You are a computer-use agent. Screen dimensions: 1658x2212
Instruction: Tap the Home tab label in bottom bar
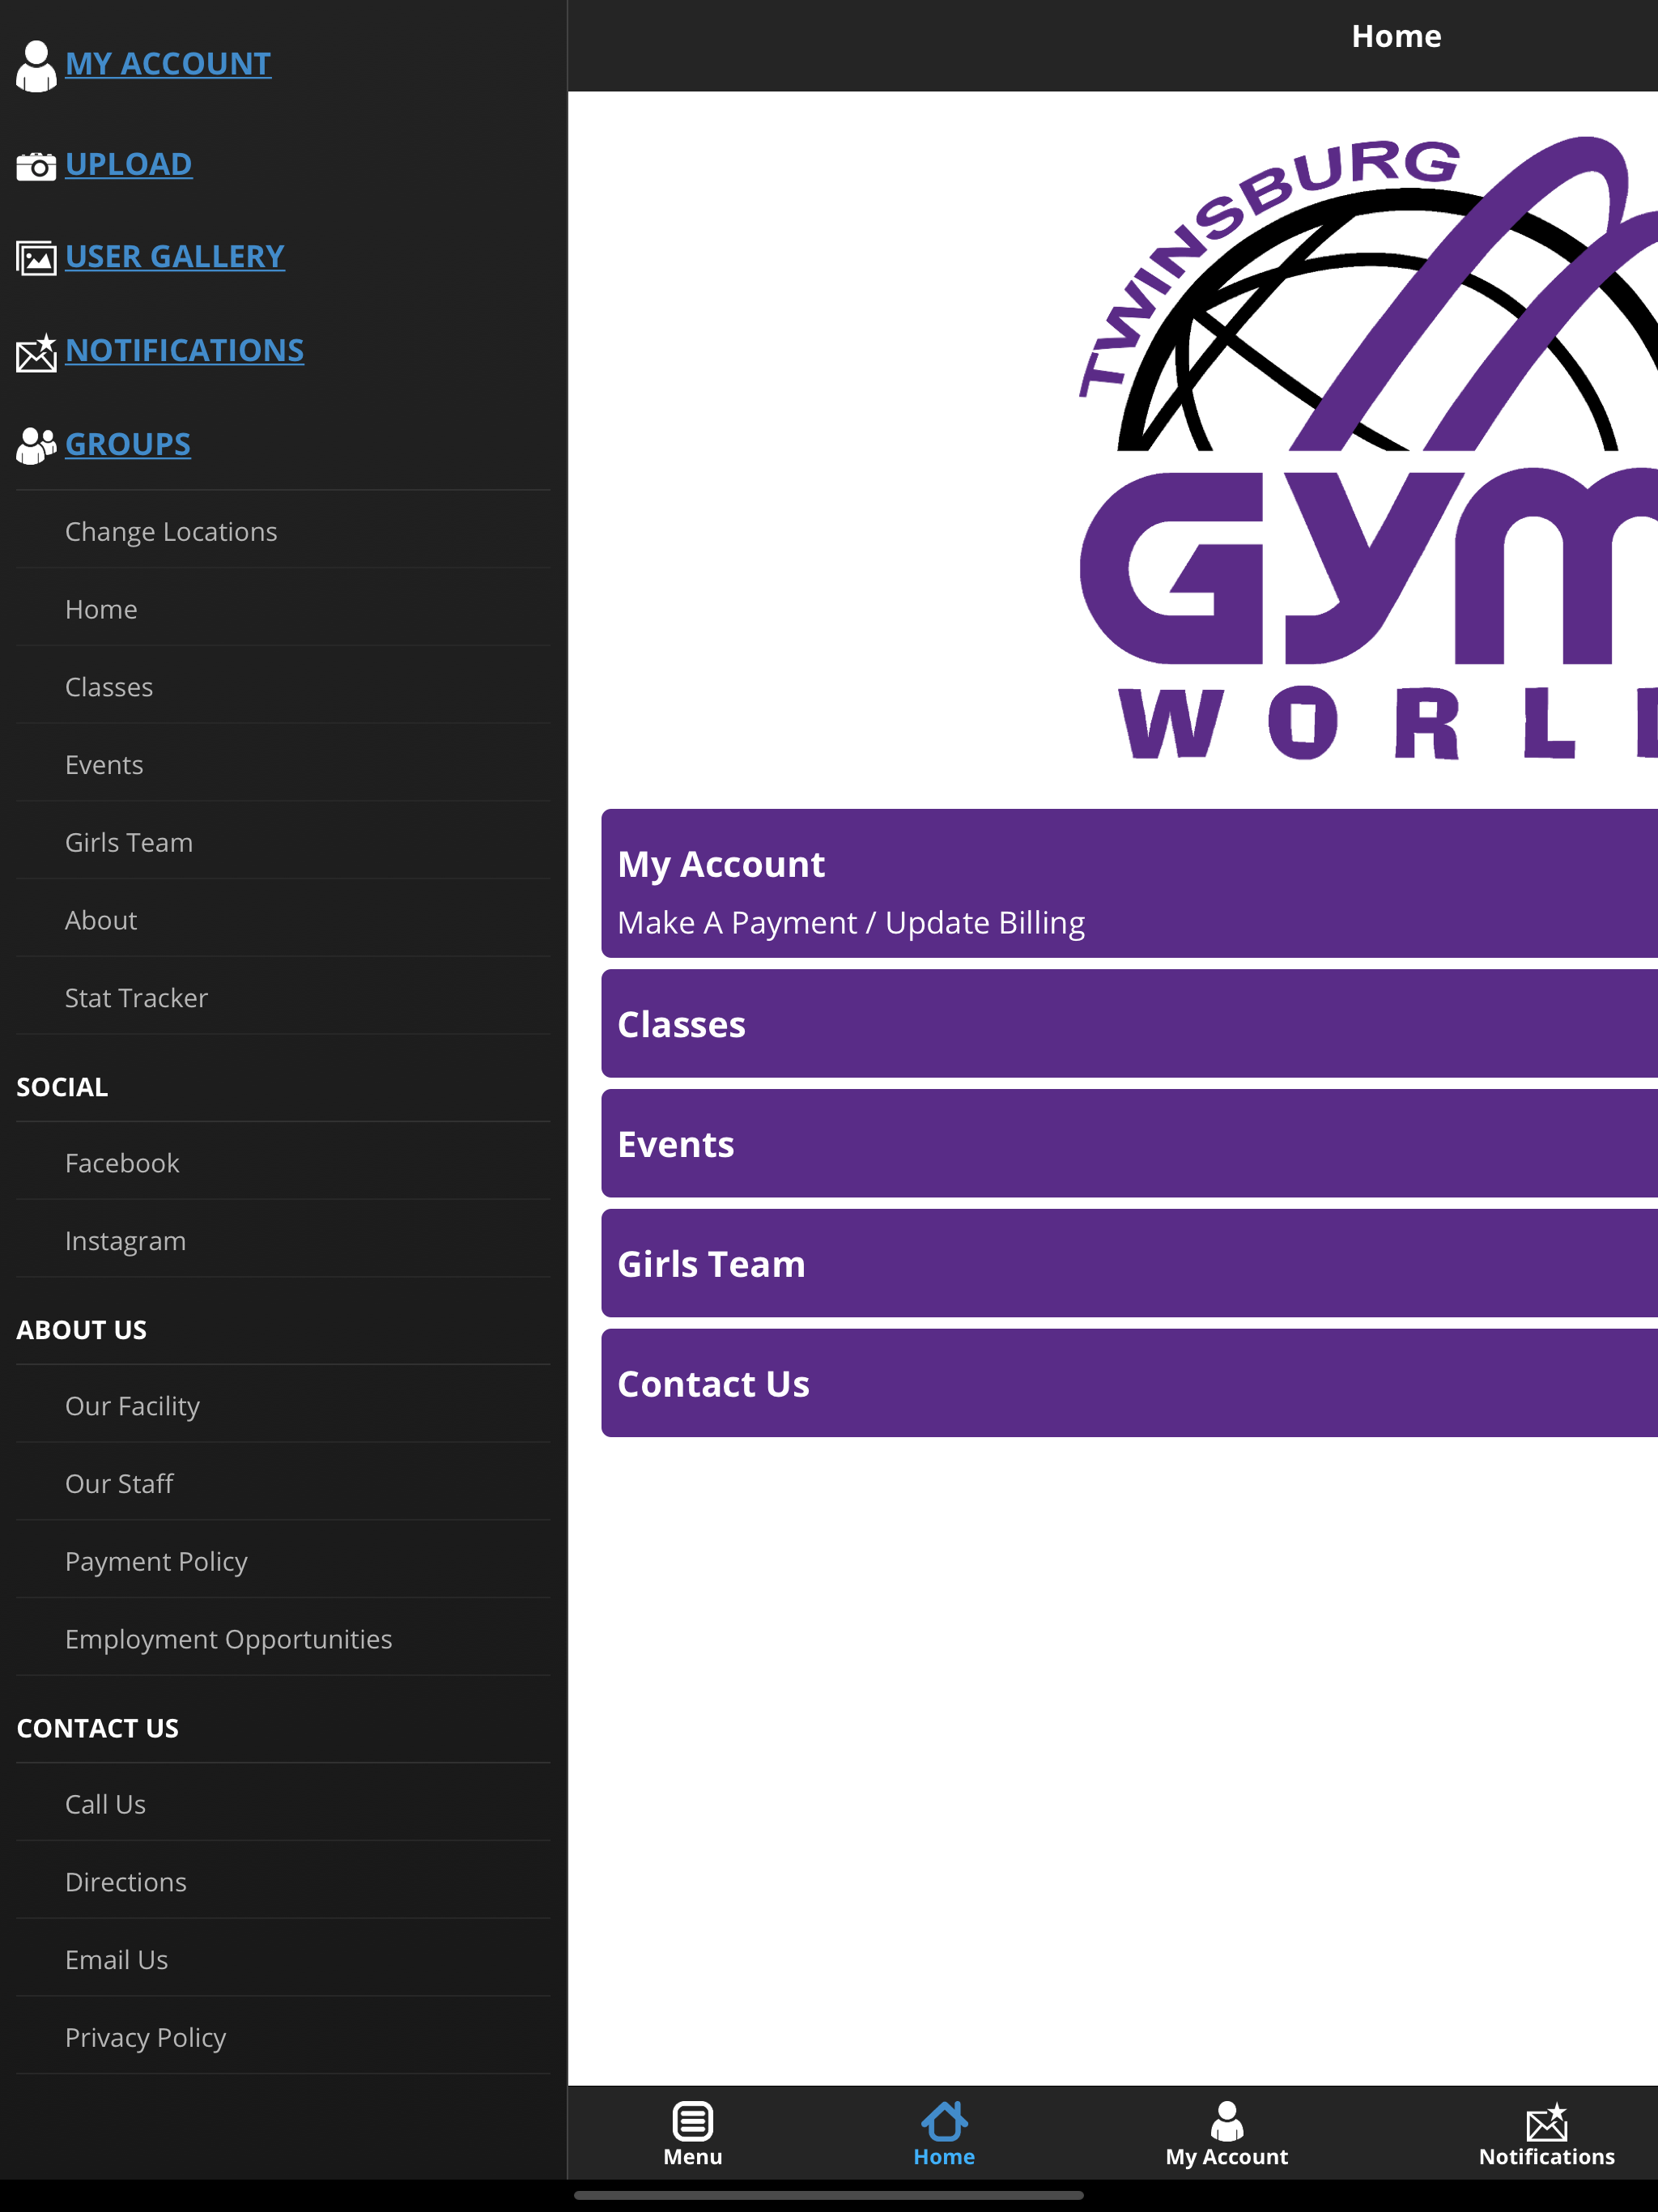tap(944, 2157)
